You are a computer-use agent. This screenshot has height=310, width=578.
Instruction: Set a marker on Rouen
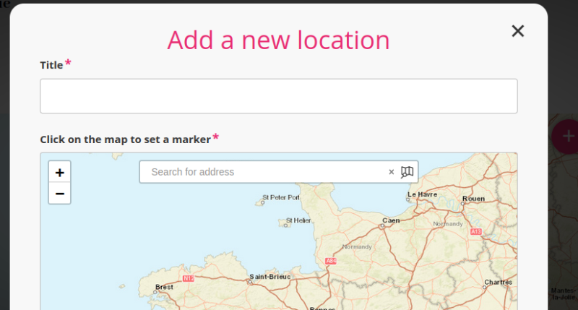[463, 204]
